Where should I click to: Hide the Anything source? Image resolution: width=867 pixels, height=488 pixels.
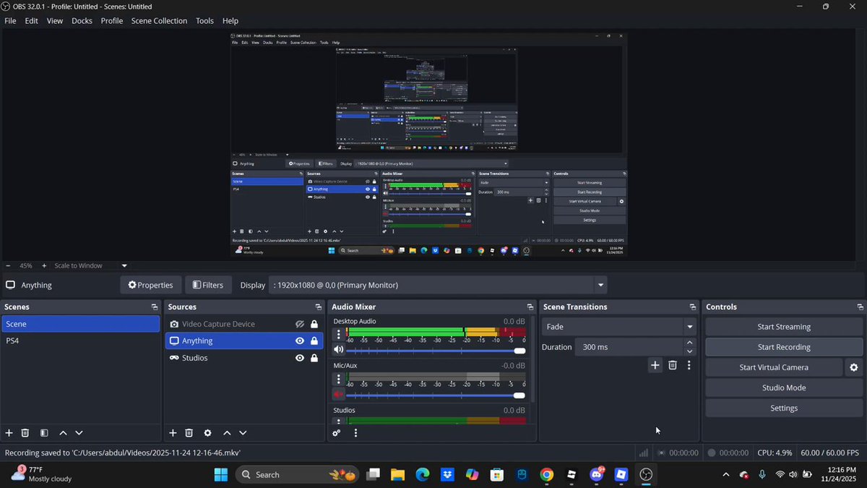coord(300,341)
